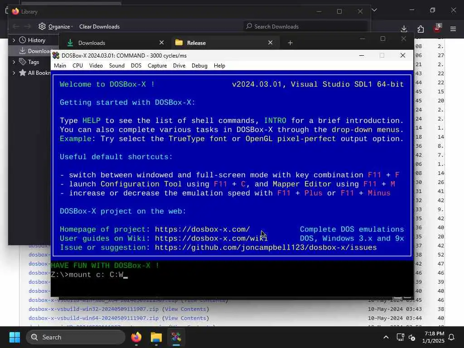Open the Drive menu in DOSBox-X

pos(179,66)
